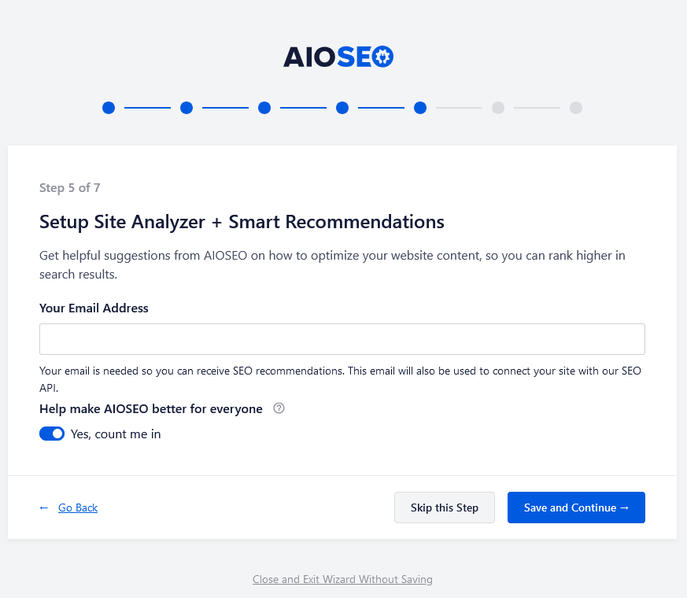Screen dimensions: 687x598
Task: Select the fourth step dot in progress bar
Action: click(342, 108)
